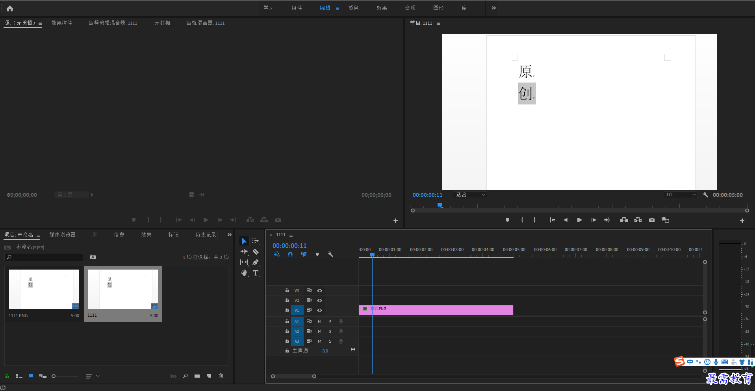Add marker in timeline header

click(x=317, y=255)
